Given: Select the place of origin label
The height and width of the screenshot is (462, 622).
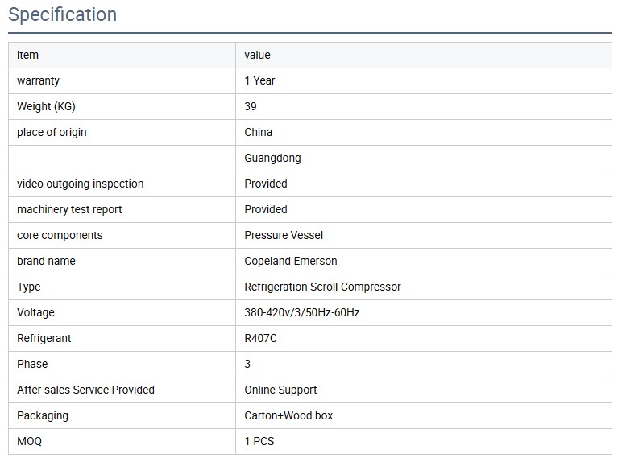Looking at the screenshot, I should click(x=52, y=132).
